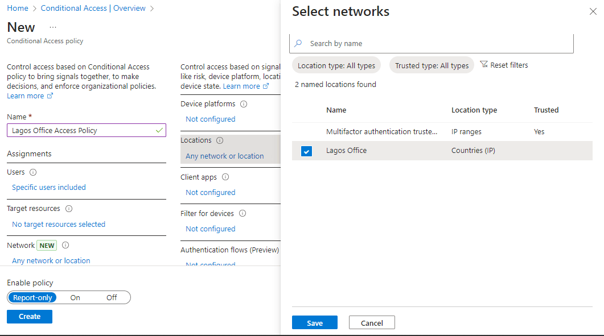Click the info icon beside Locations
Viewport: 604px width, 336px height.
220,140
